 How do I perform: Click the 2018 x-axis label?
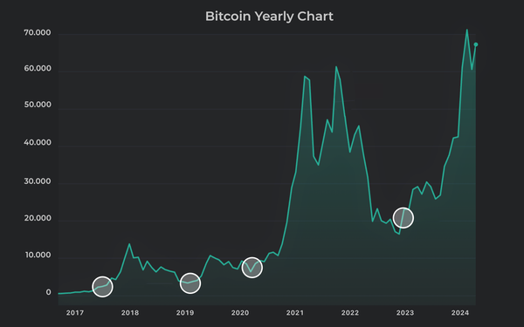point(130,313)
